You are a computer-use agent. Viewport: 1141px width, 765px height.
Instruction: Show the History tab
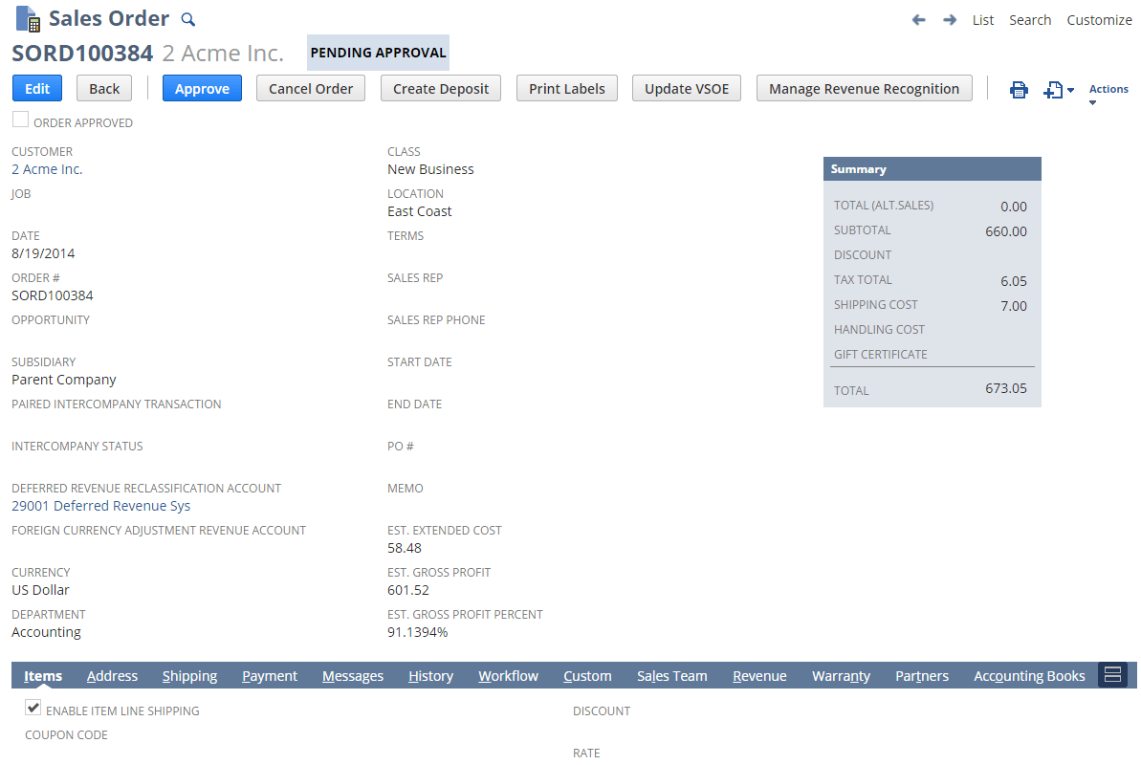430,675
